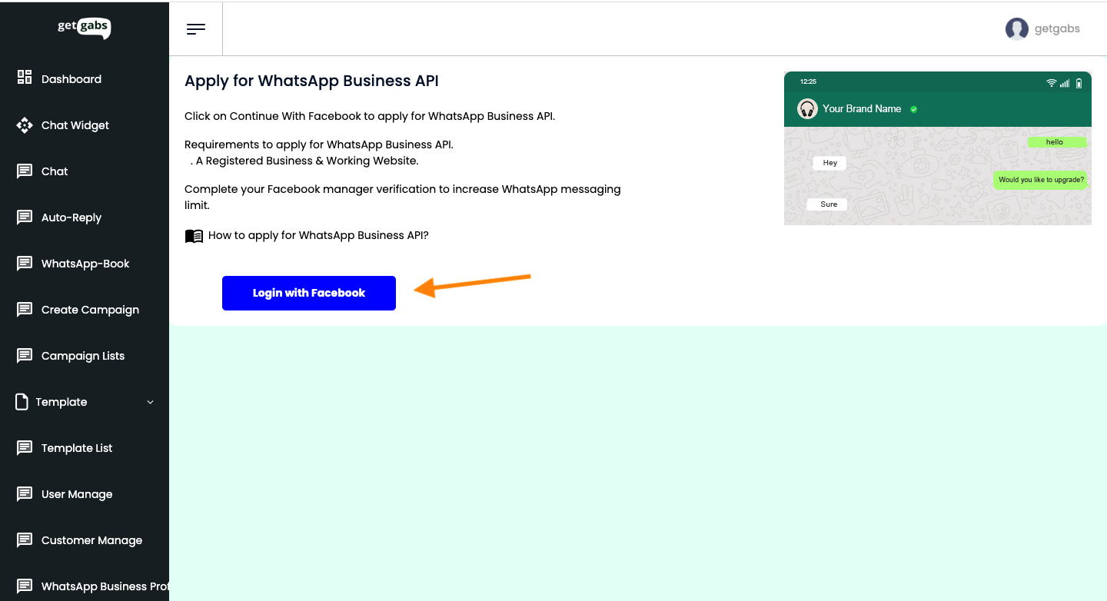Click the Create Campaign sidebar icon

[x=25, y=310]
